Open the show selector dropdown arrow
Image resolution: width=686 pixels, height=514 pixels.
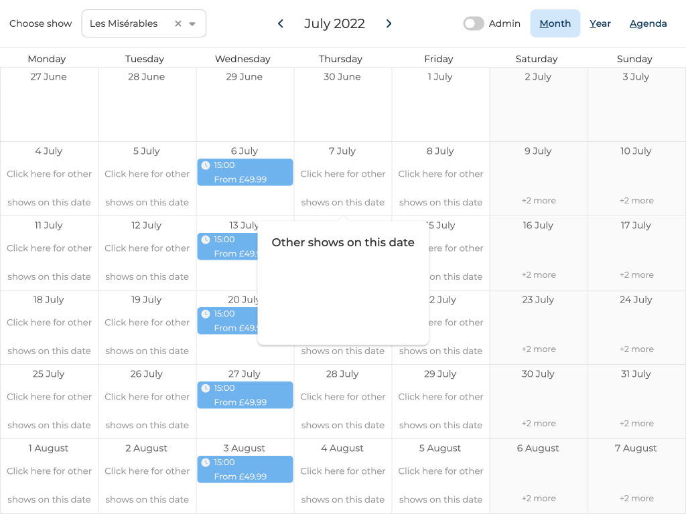click(192, 23)
